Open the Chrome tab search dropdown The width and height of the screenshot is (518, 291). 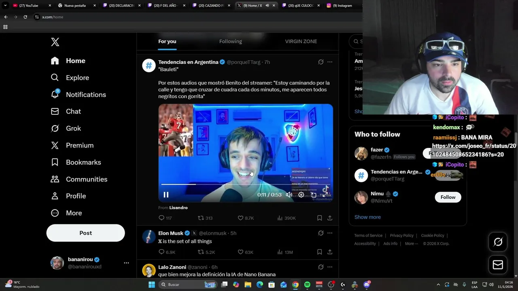pos(5,6)
